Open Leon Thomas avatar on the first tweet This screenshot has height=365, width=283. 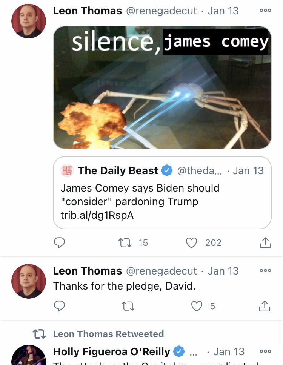coord(29,21)
